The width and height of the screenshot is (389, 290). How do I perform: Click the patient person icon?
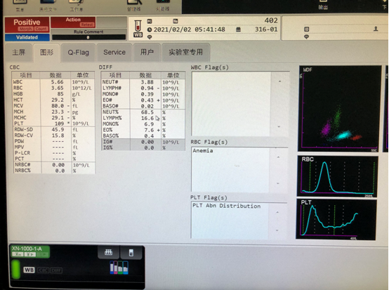coord(376,29)
